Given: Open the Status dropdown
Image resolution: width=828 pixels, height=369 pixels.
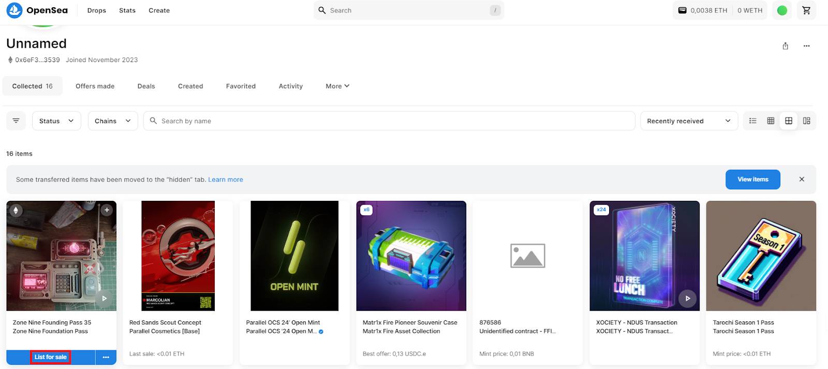Looking at the screenshot, I should [56, 121].
